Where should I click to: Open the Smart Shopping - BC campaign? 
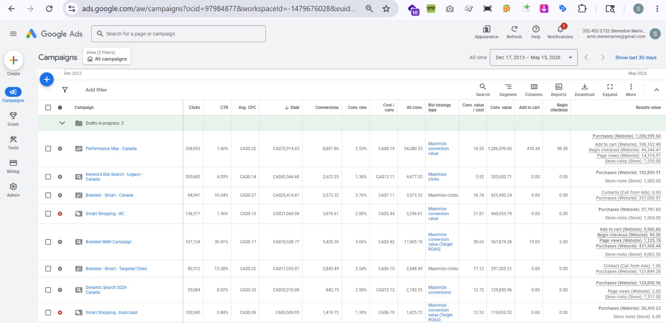click(105, 214)
